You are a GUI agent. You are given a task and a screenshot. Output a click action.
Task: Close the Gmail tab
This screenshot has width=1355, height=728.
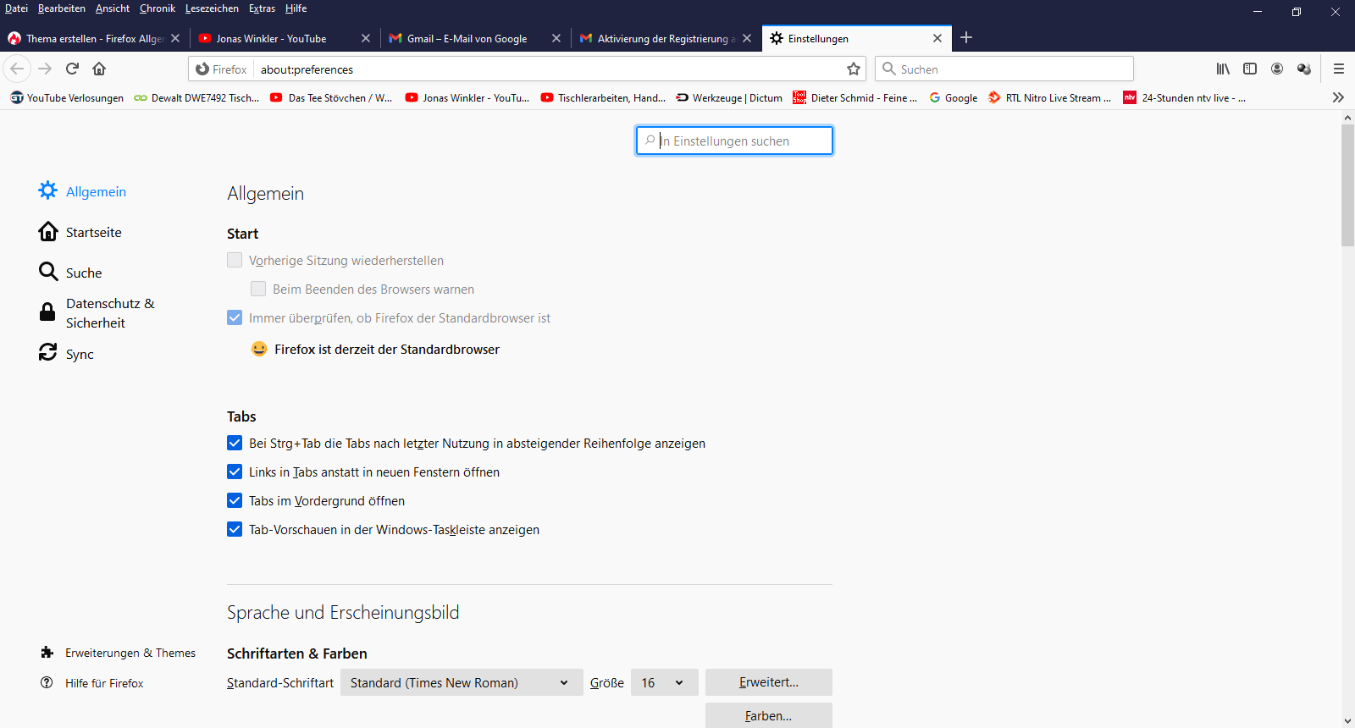pyautogui.click(x=556, y=38)
